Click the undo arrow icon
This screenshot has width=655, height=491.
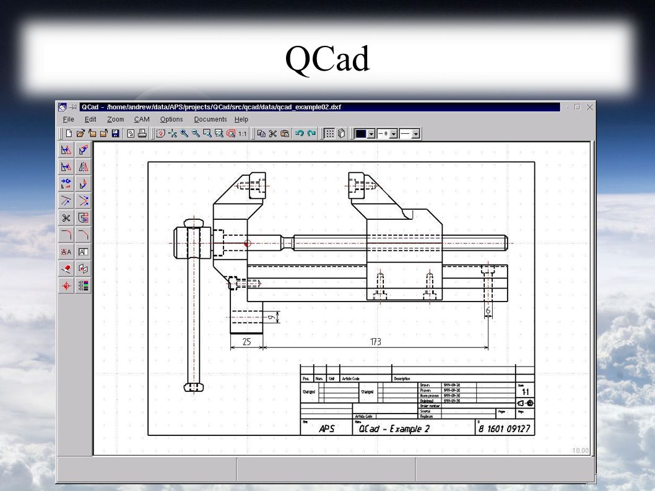coord(300,133)
